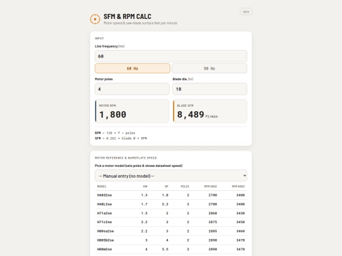Click the HP column header
Viewport: 342px width, 256px height.
(167, 186)
